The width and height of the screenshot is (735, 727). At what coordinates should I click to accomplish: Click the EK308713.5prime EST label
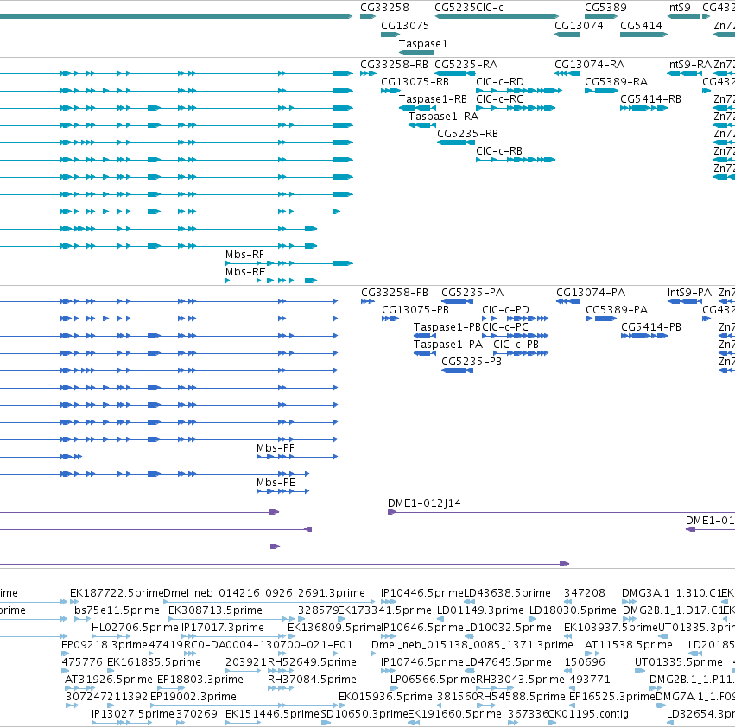(215, 610)
